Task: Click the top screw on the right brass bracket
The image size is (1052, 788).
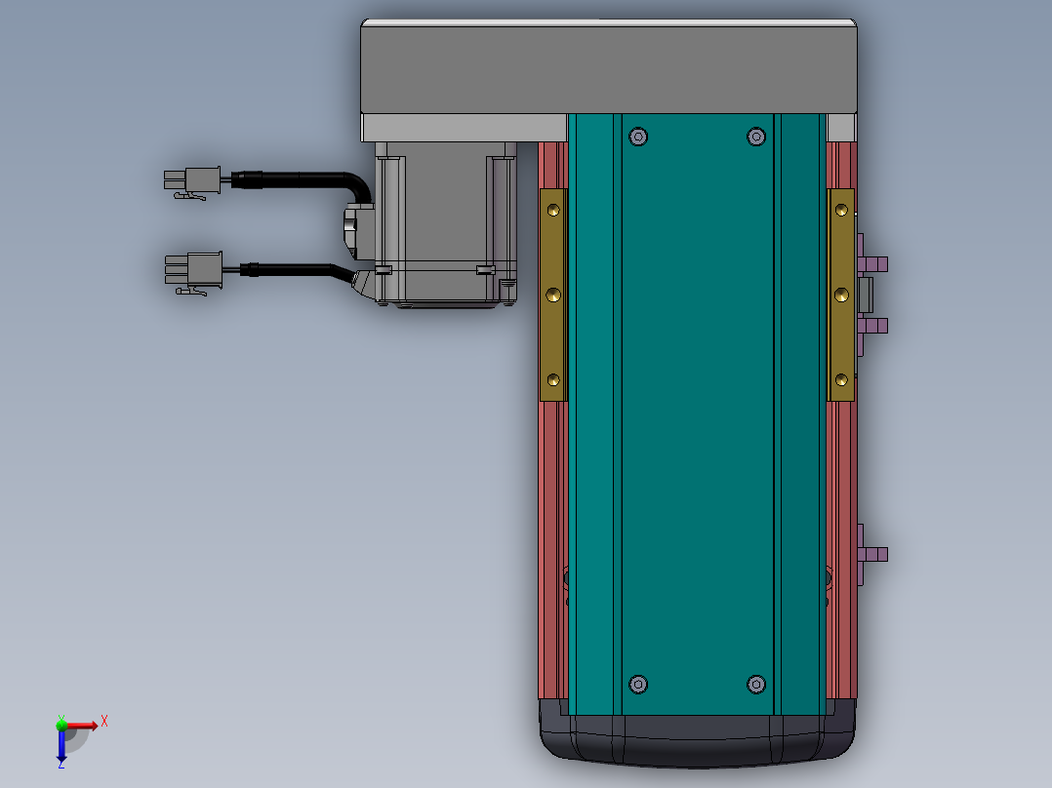Action: (x=841, y=211)
